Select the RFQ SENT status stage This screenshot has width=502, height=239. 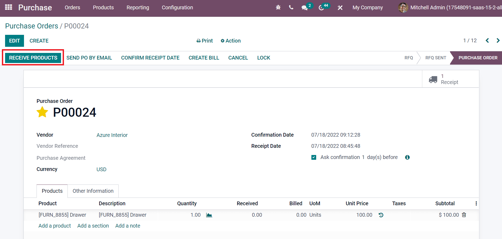coord(436,58)
